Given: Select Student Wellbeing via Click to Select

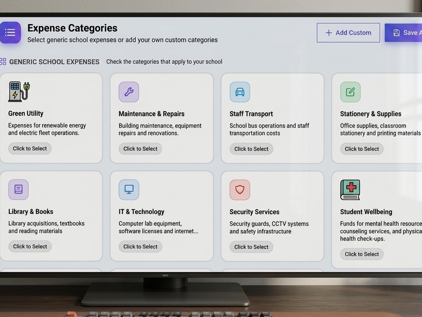Looking at the screenshot, I should tap(362, 254).
